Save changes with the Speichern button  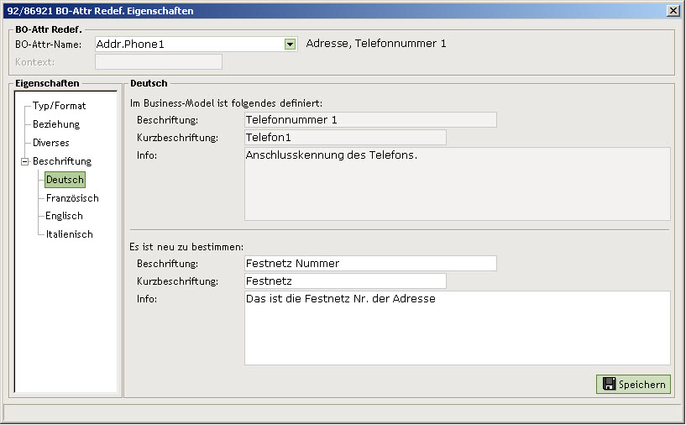633,385
